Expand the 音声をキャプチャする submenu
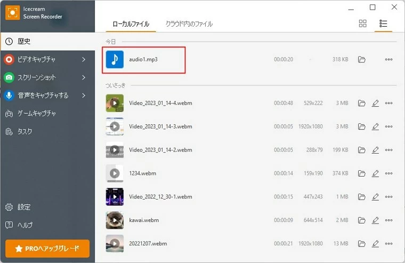Viewport: 405px width, 263px height. [84, 95]
